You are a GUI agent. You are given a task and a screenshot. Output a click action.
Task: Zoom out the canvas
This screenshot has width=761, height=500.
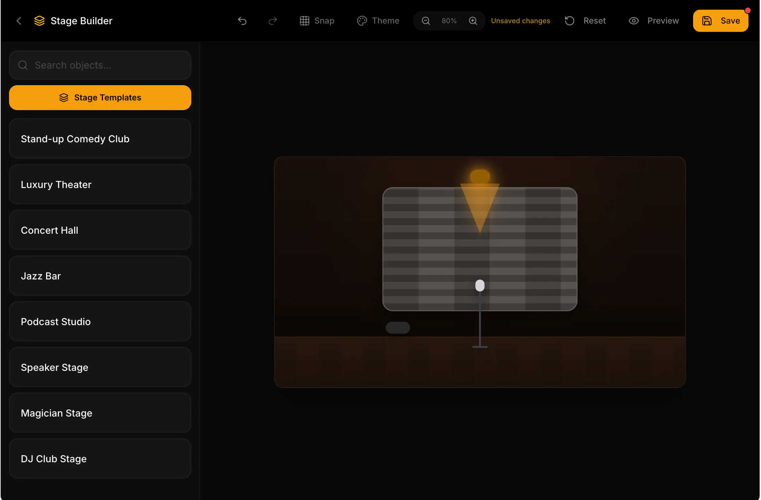tap(426, 21)
